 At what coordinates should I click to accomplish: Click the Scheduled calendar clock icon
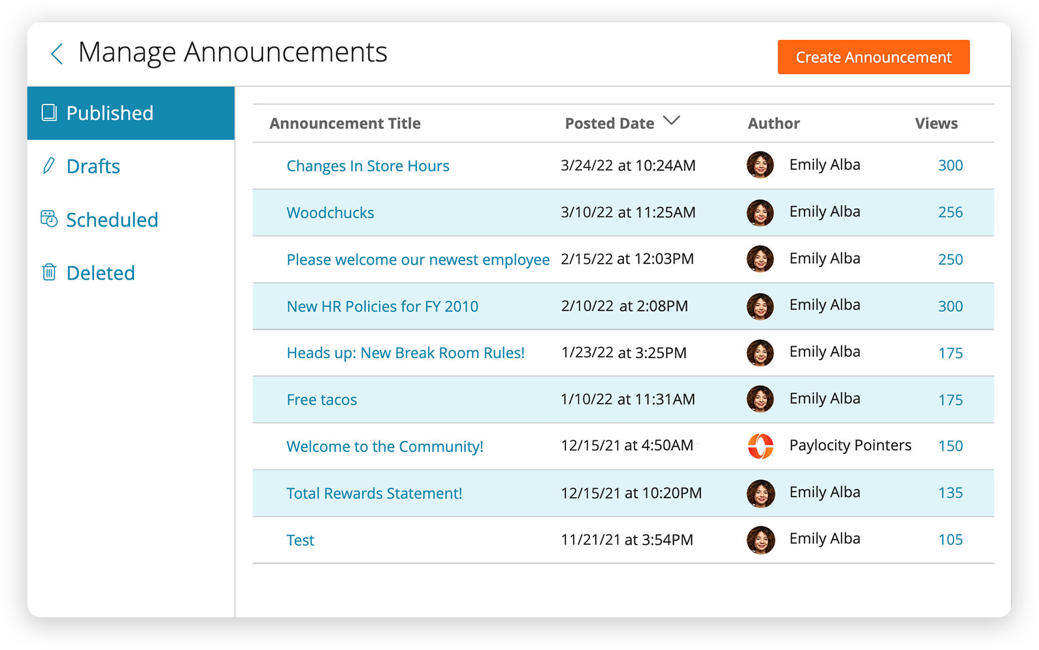pos(49,219)
